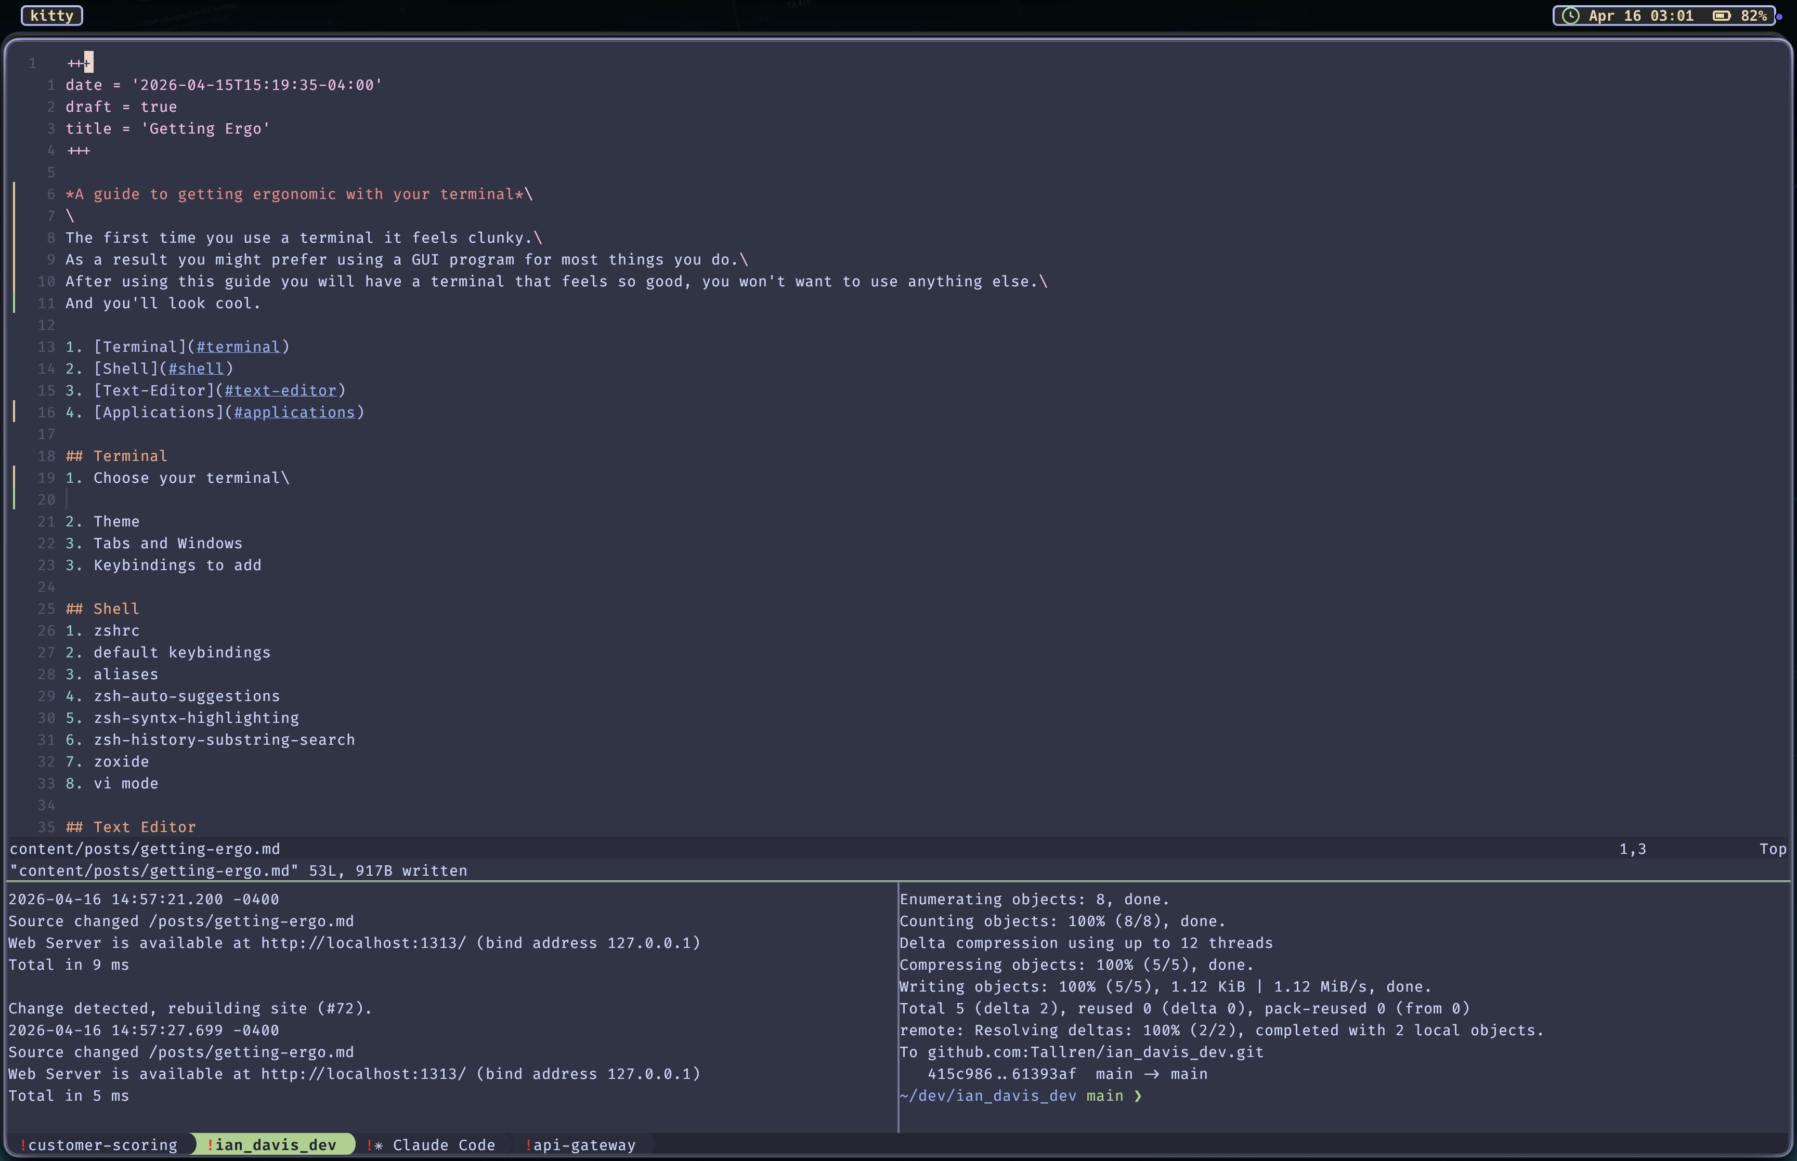The image size is (1797, 1161).
Task: Click the '4. zsh-auto-suggestions' item
Action: pyautogui.click(x=173, y=696)
